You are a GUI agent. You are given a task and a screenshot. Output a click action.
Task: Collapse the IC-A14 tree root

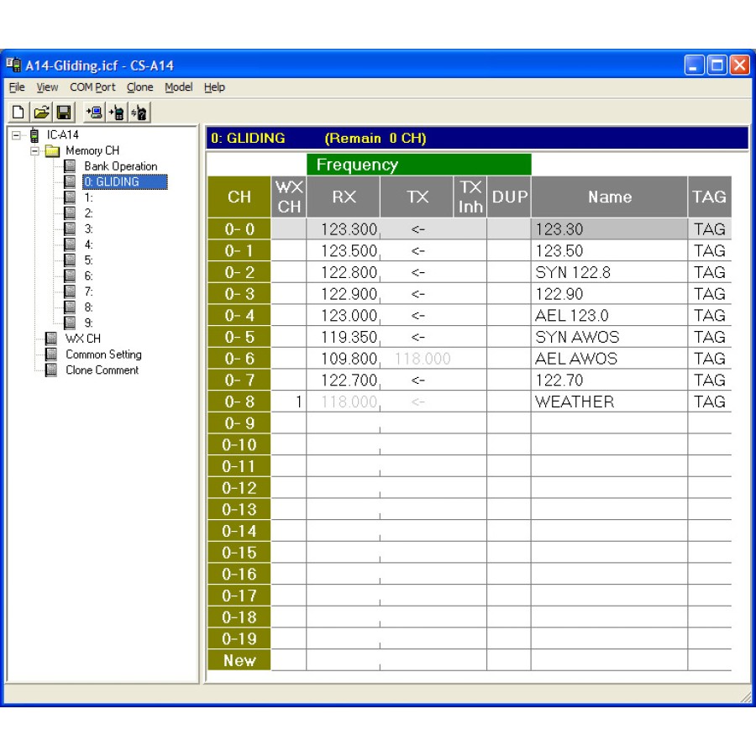click(x=17, y=135)
